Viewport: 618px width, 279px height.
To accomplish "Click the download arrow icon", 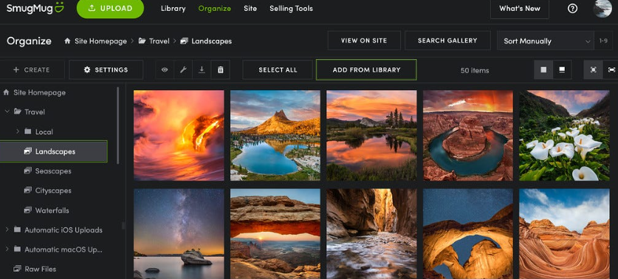I will tap(202, 69).
